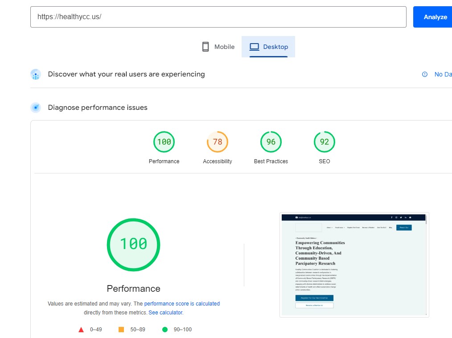Click the real users experience icon

36,74
